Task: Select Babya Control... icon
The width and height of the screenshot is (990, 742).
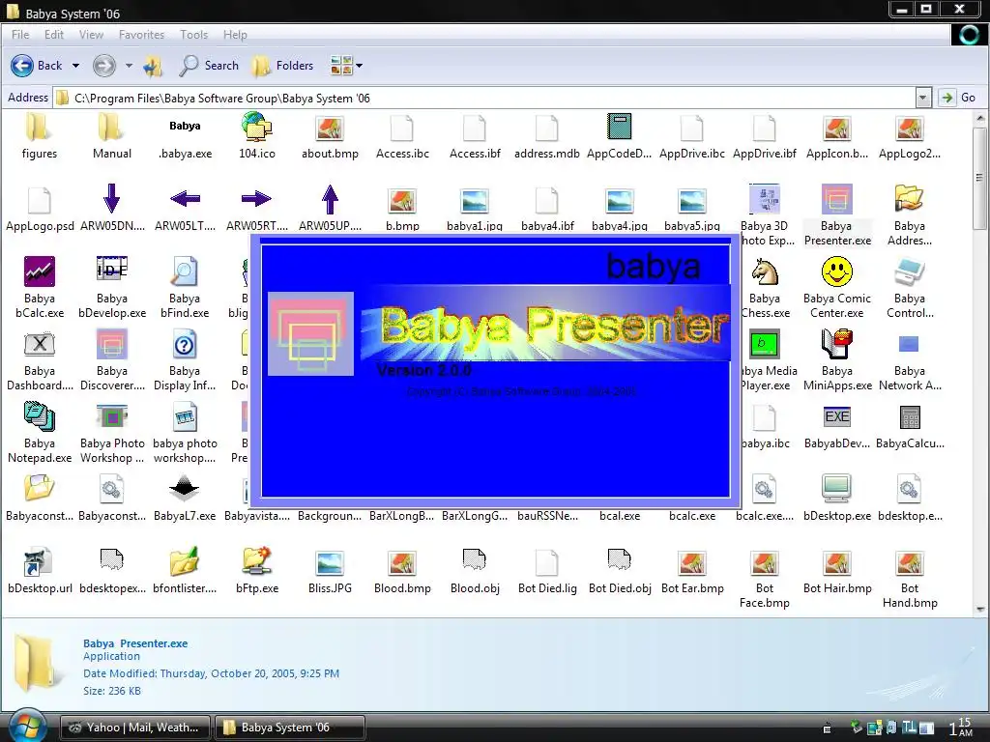Action: pos(910,271)
